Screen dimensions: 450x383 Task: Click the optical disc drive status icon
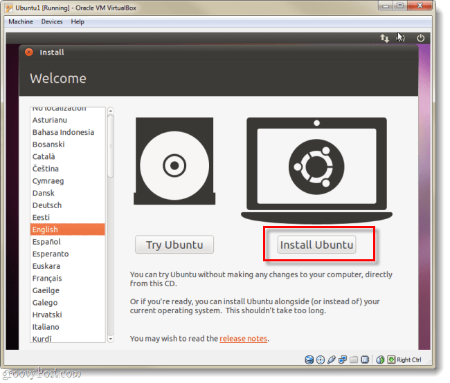point(321,359)
